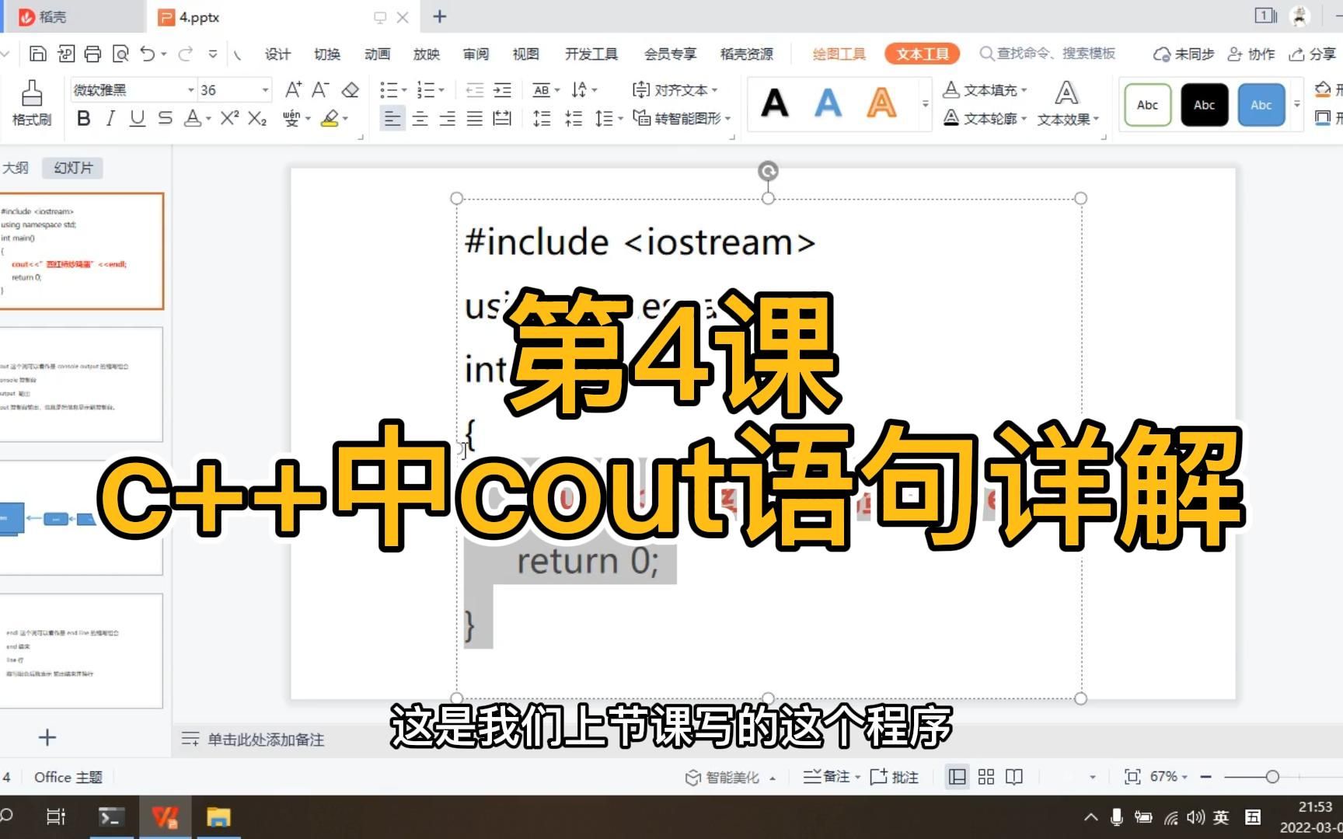Select black A preset text style
Screen dimensions: 1343x839
(x=775, y=103)
